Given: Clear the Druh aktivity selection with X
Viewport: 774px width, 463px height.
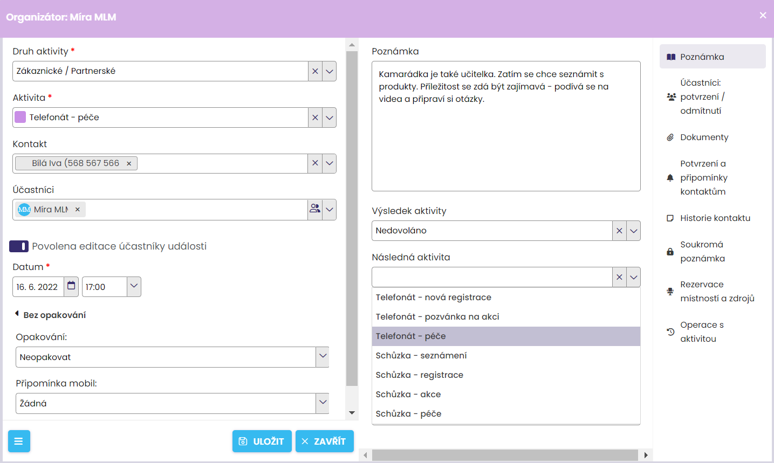Looking at the screenshot, I should (x=315, y=71).
